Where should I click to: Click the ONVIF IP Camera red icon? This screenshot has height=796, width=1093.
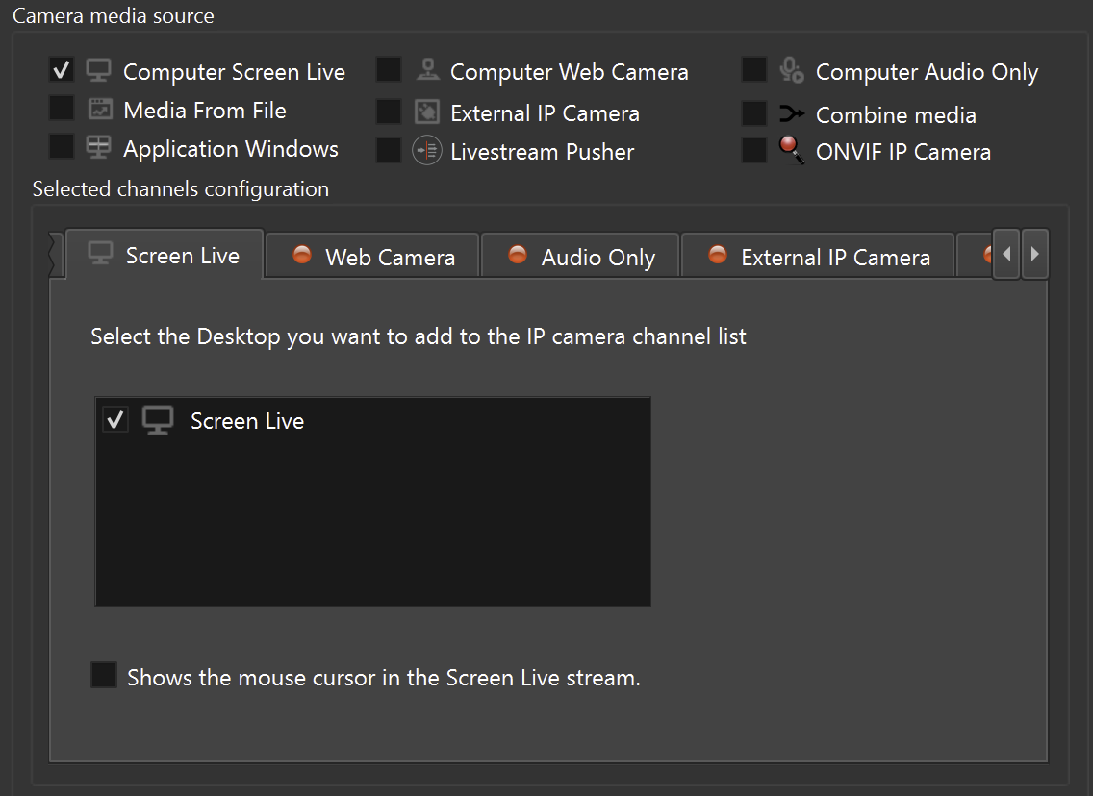click(791, 150)
